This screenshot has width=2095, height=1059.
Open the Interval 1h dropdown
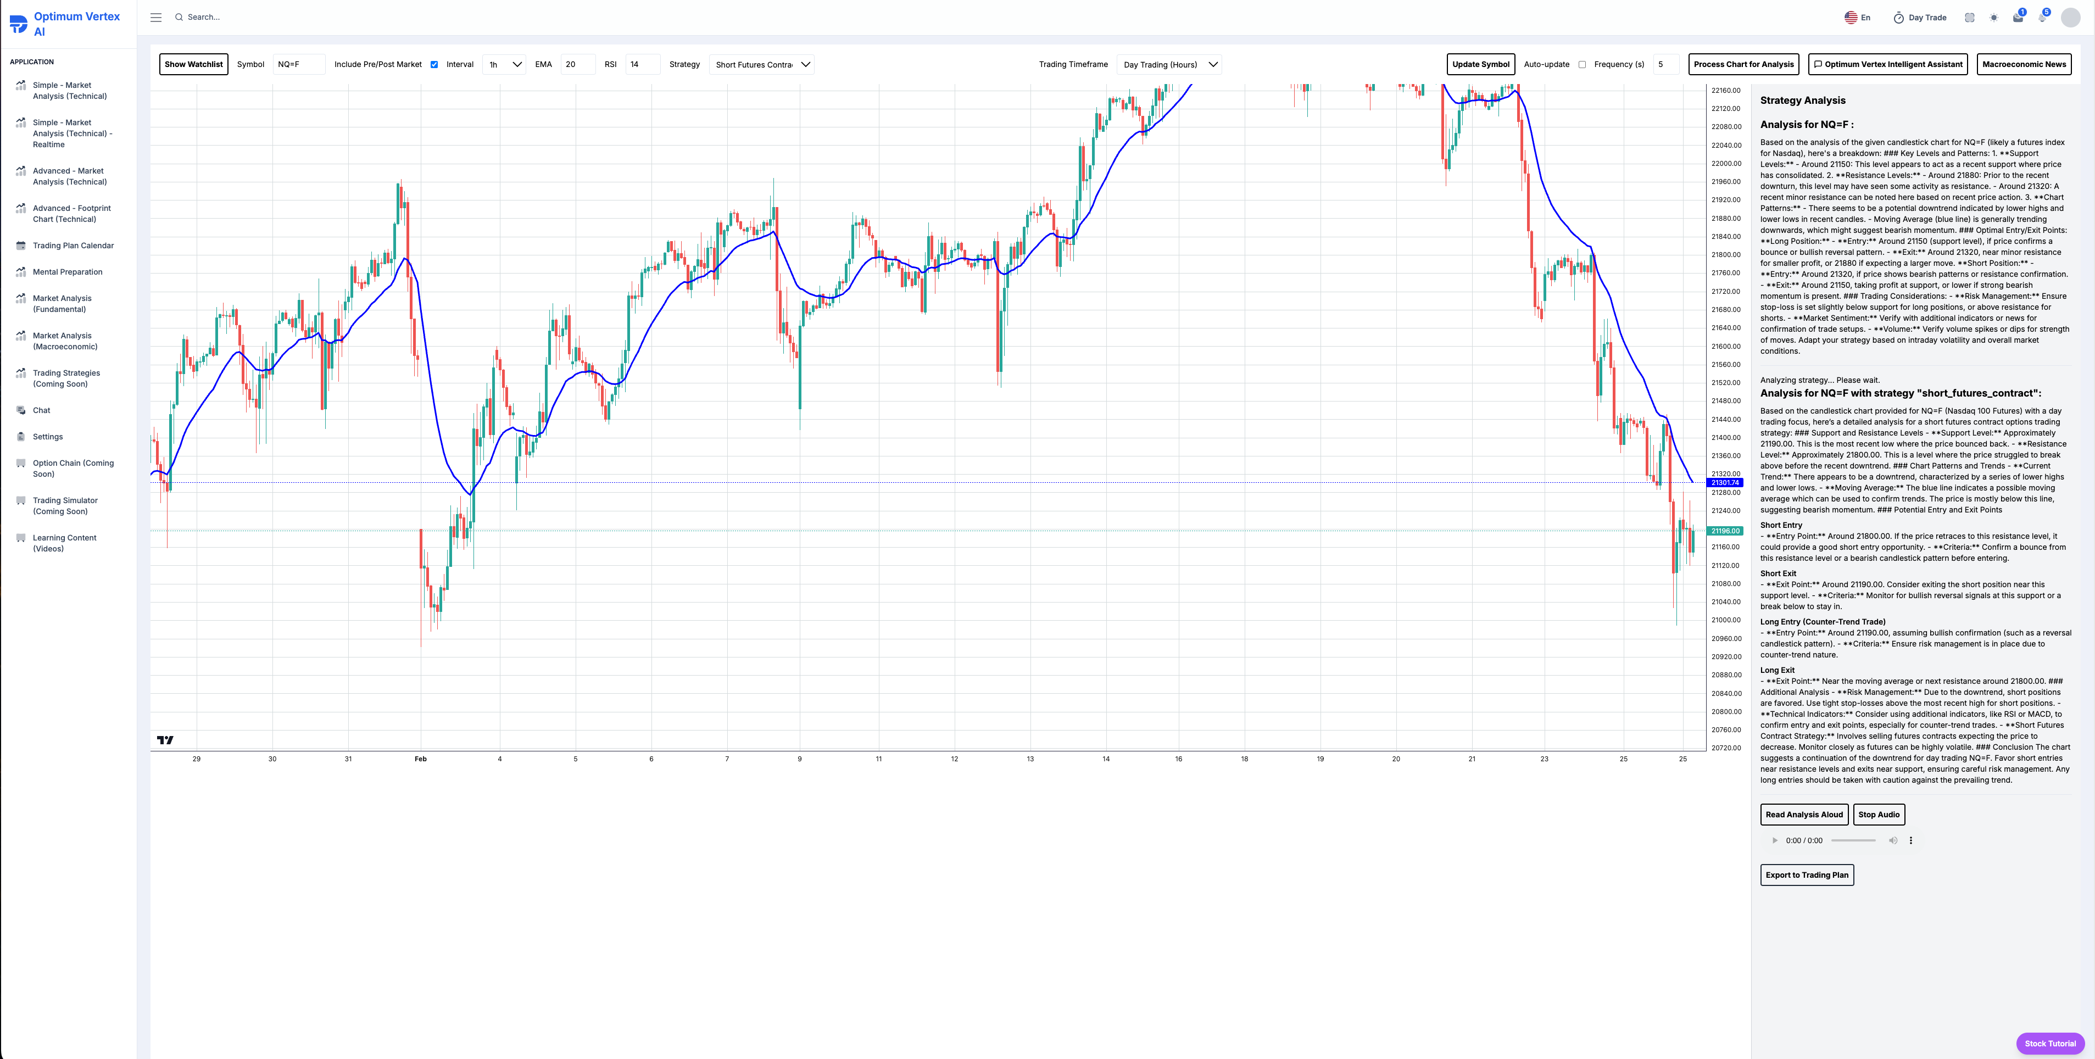click(504, 64)
